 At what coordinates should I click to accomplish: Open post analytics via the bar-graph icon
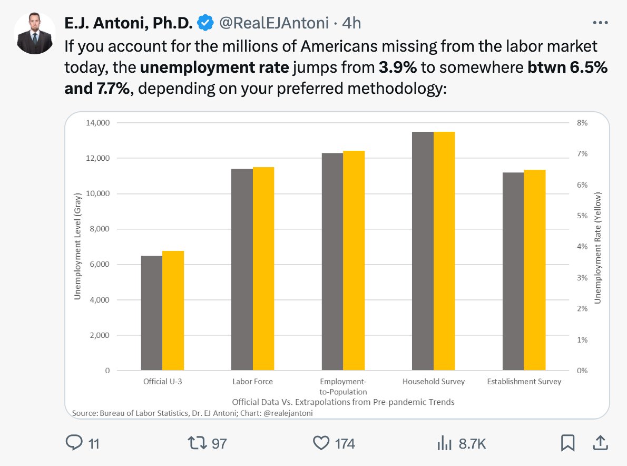coord(445,444)
